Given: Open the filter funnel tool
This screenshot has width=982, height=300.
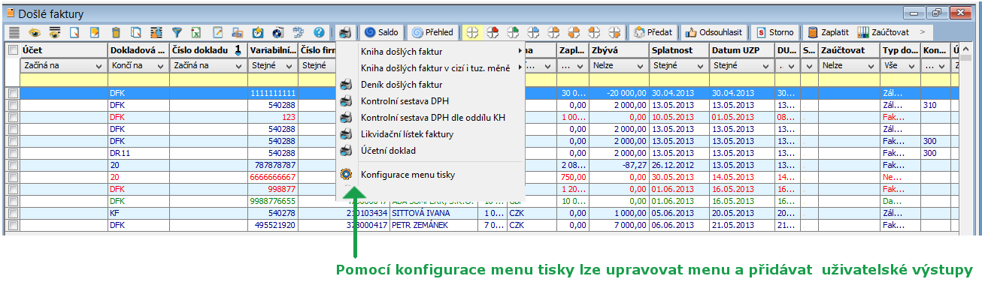Looking at the screenshot, I should 177,33.
